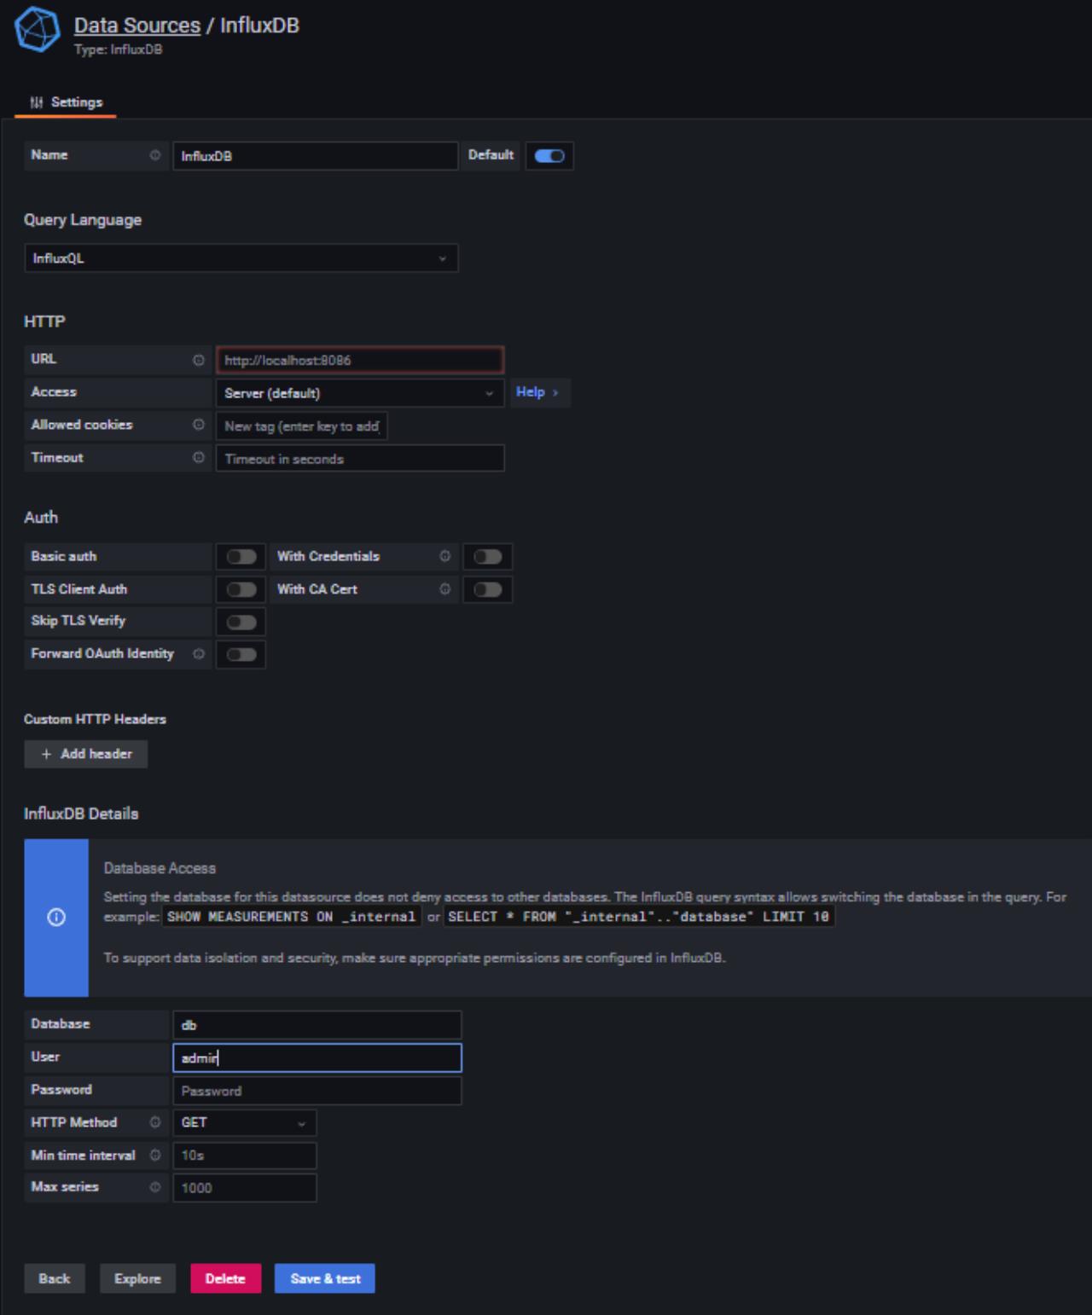Focus the User input field
The height and width of the screenshot is (1315, 1092).
[x=317, y=1057]
